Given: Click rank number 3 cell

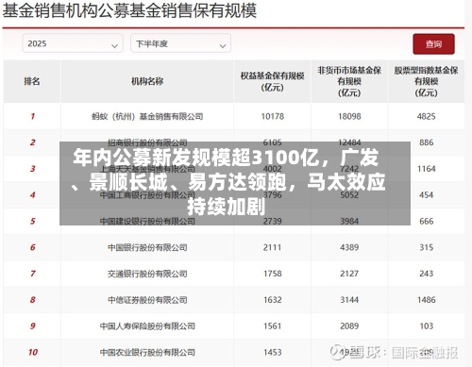Looking at the screenshot, I should point(32,169).
